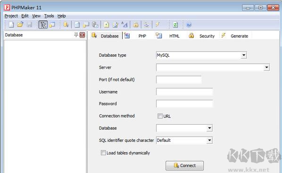
Task: Maximize the PHPMaker window
Action: [260, 8]
